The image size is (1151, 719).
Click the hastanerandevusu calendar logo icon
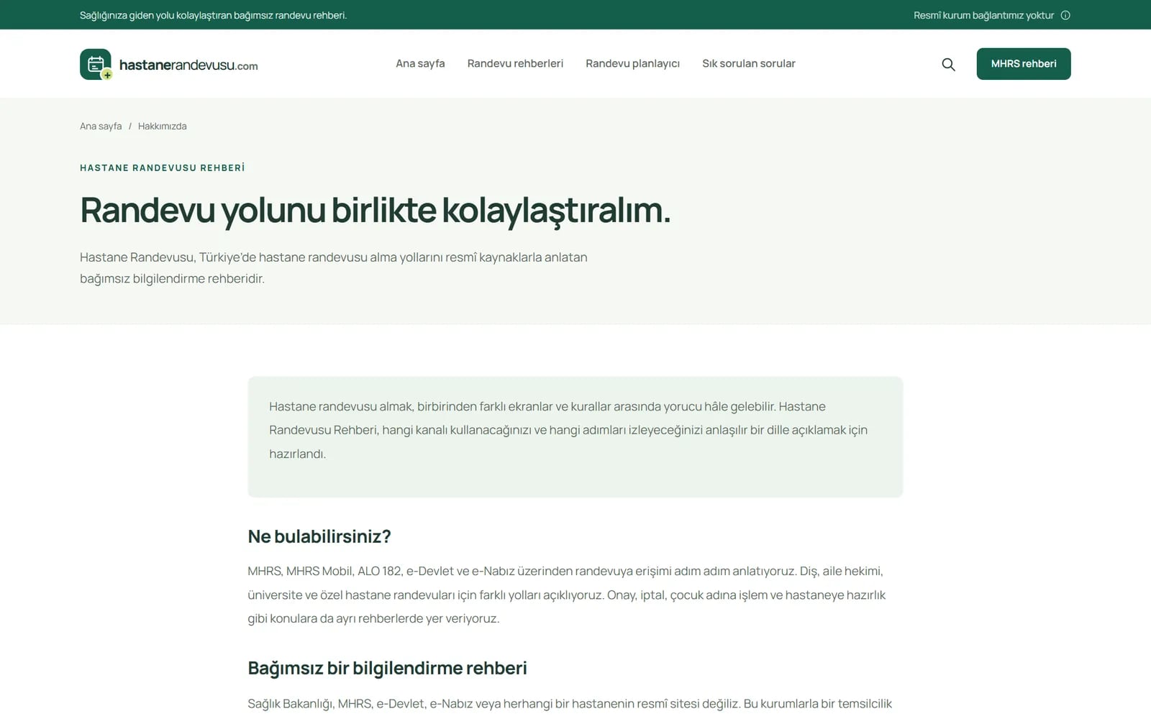click(x=96, y=64)
